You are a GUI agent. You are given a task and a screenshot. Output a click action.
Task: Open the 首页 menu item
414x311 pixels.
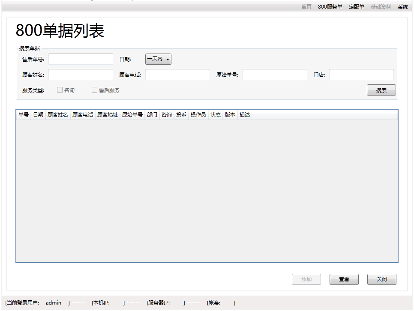pos(306,7)
